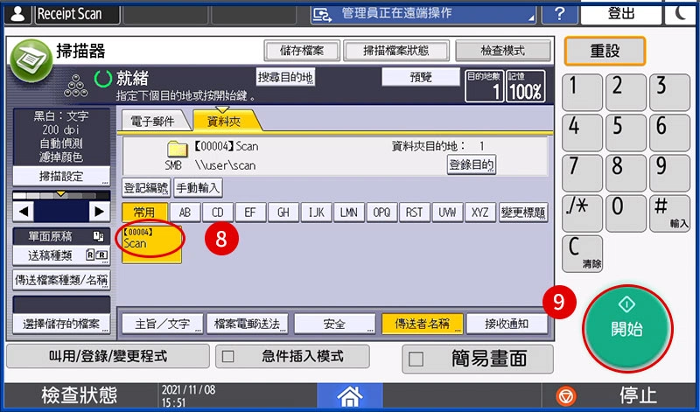Image resolution: width=700 pixels, height=412 pixels.
Task: Tap the ./* keypad key
Action: click(x=582, y=213)
